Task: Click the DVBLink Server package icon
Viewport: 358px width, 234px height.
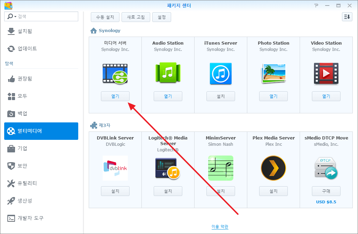Action: [x=115, y=168]
